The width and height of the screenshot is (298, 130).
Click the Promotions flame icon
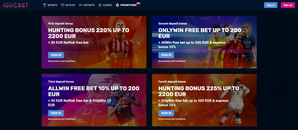117,5
